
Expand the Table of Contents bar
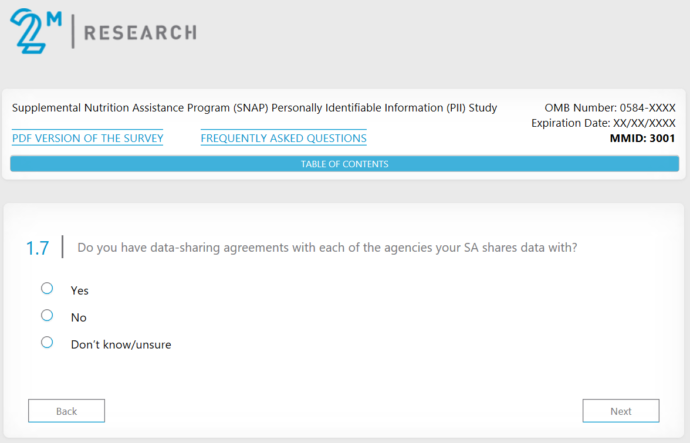(x=344, y=164)
